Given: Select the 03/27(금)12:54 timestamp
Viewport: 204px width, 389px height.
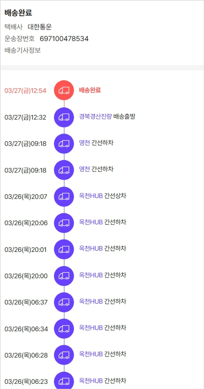Looking at the screenshot, I should [26, 91].
